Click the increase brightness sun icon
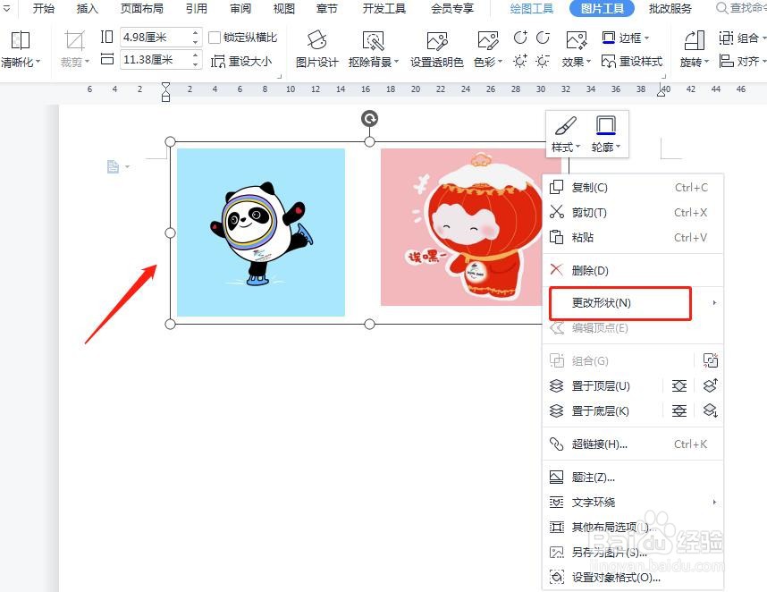 pyautogui.click(x=520, y=61)
